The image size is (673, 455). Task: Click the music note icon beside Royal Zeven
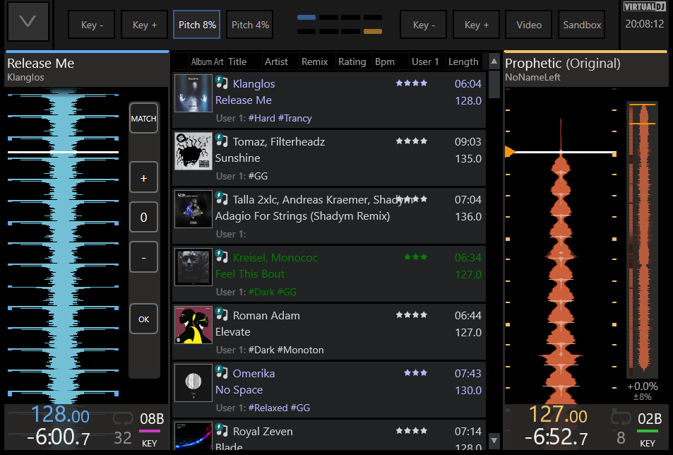tap(222, 430)
